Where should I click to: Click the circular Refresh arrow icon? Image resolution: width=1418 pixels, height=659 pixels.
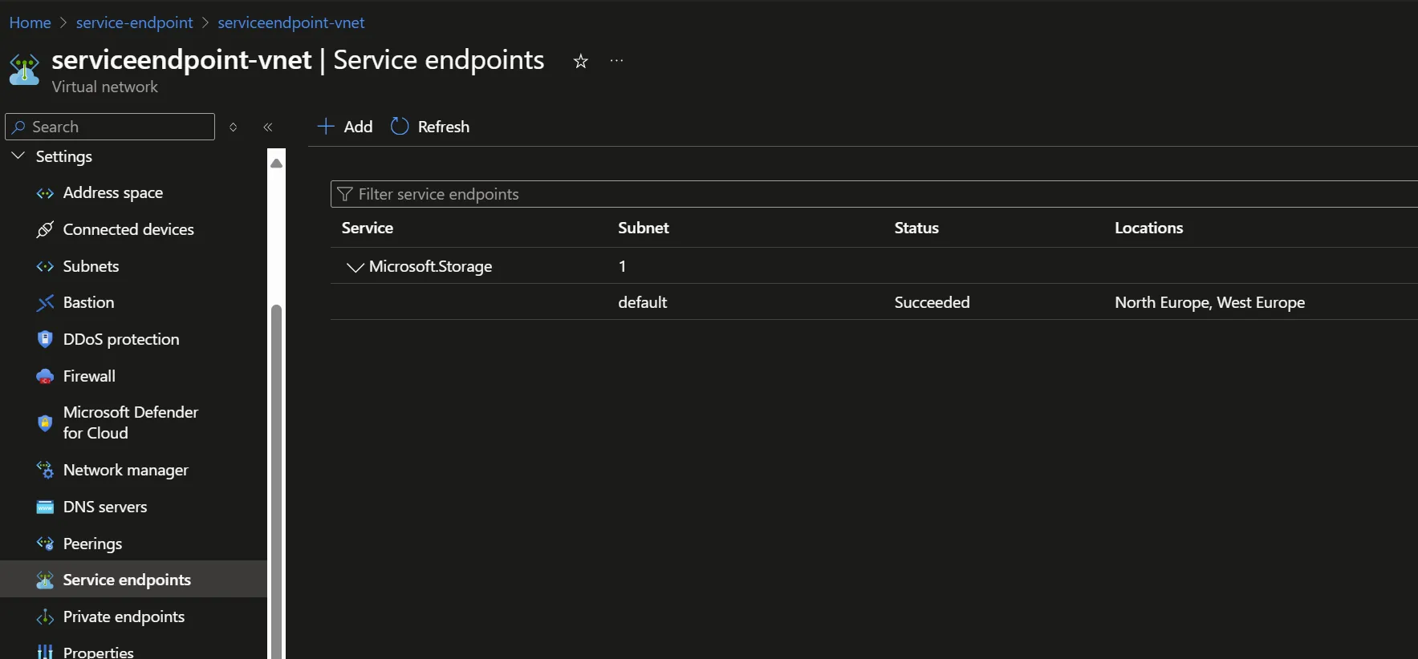[x=400, y=127]
